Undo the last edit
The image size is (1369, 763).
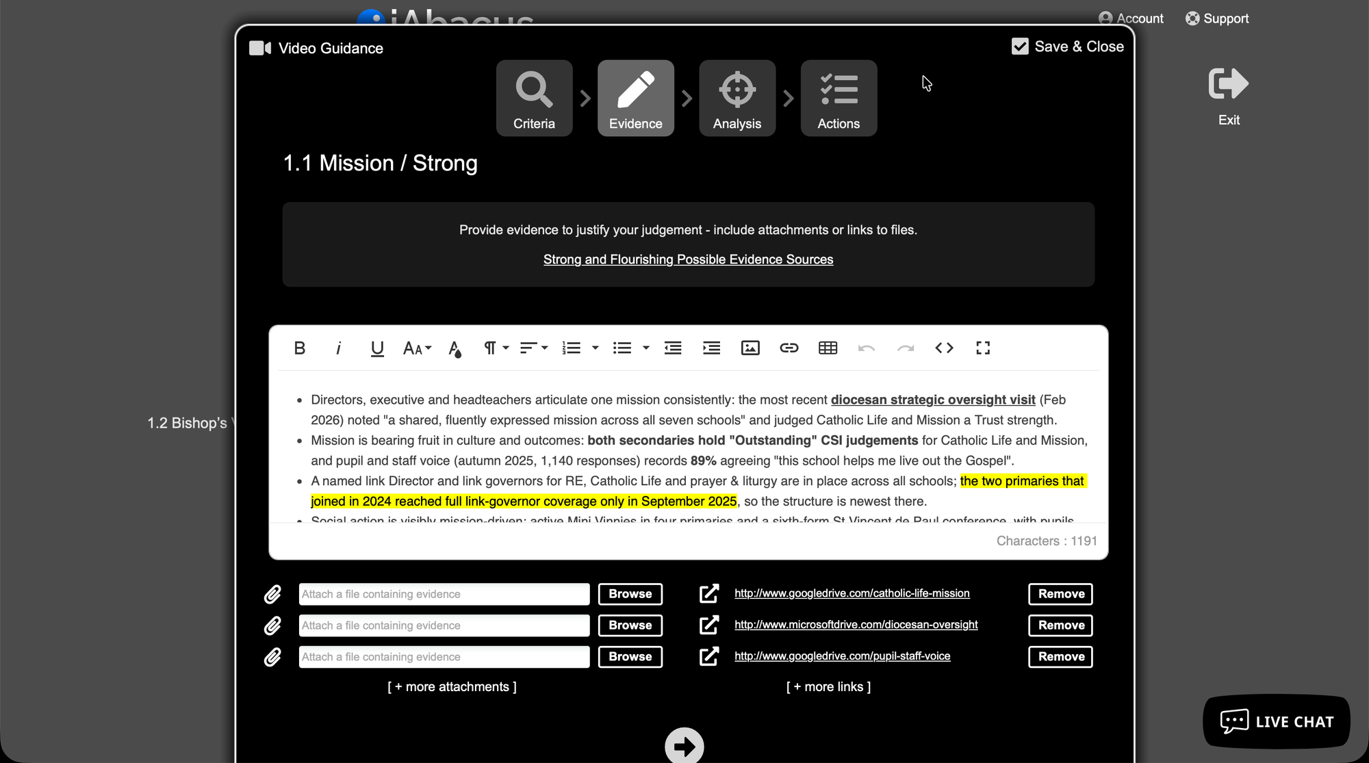(867, 348)
